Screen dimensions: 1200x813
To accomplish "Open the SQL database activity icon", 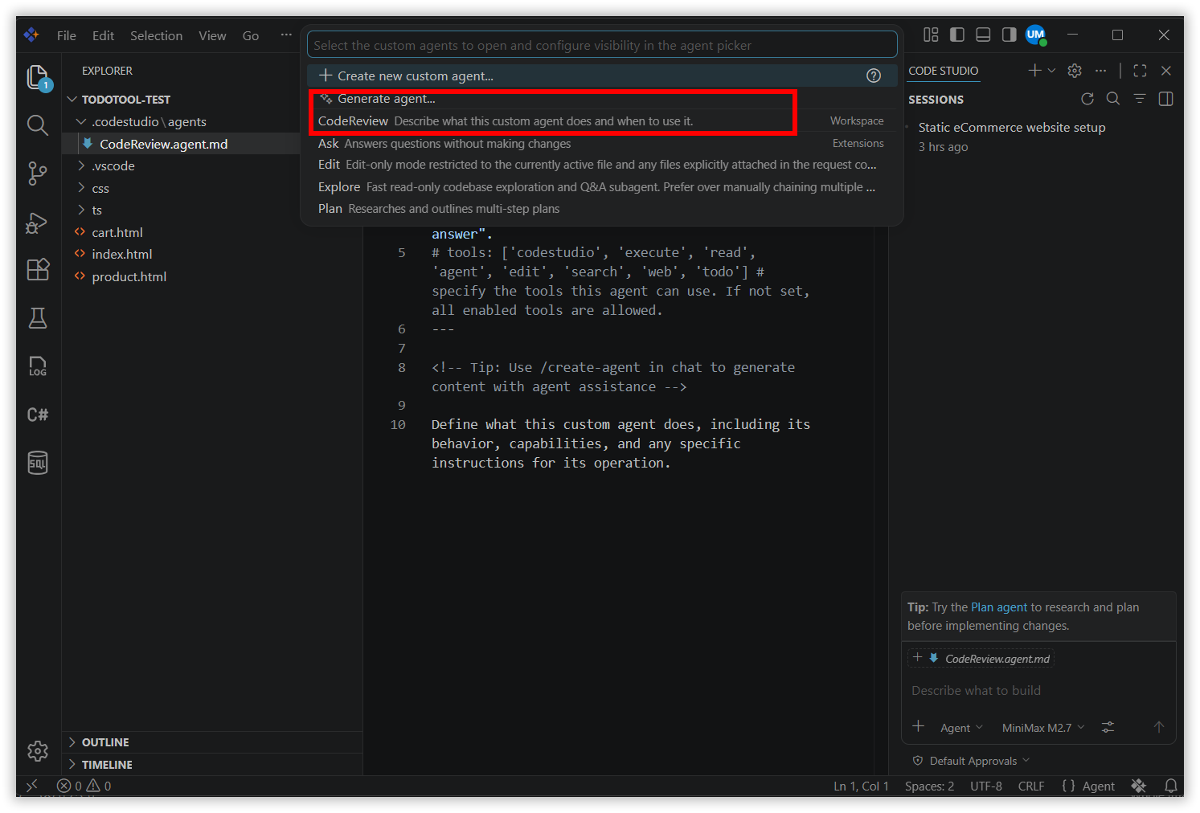I will (x=38, y=463).
